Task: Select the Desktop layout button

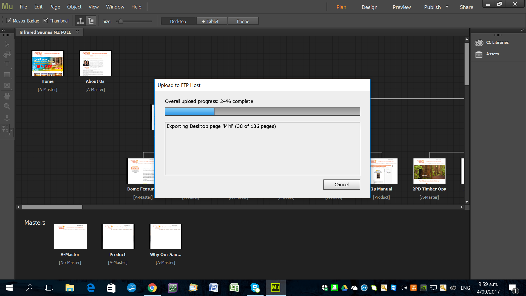Action: click(x=178, y=21)
